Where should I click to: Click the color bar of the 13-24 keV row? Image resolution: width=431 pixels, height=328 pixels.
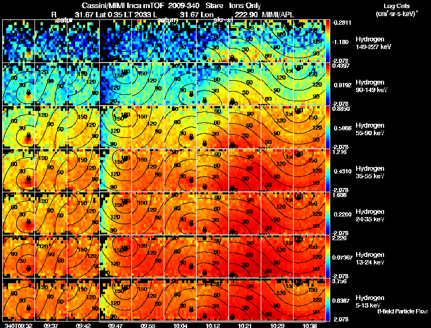(328, 256)
